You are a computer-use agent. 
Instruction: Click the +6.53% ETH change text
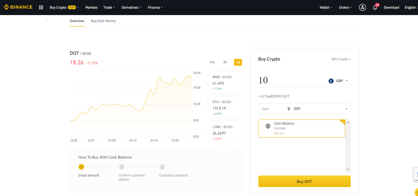[x=217, y=114]
